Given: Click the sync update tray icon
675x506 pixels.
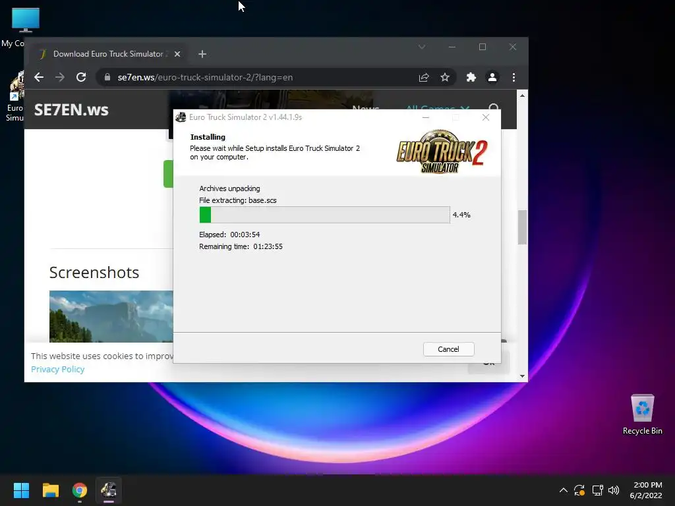Looking at the screenshot, I should [x=579, y=490].
